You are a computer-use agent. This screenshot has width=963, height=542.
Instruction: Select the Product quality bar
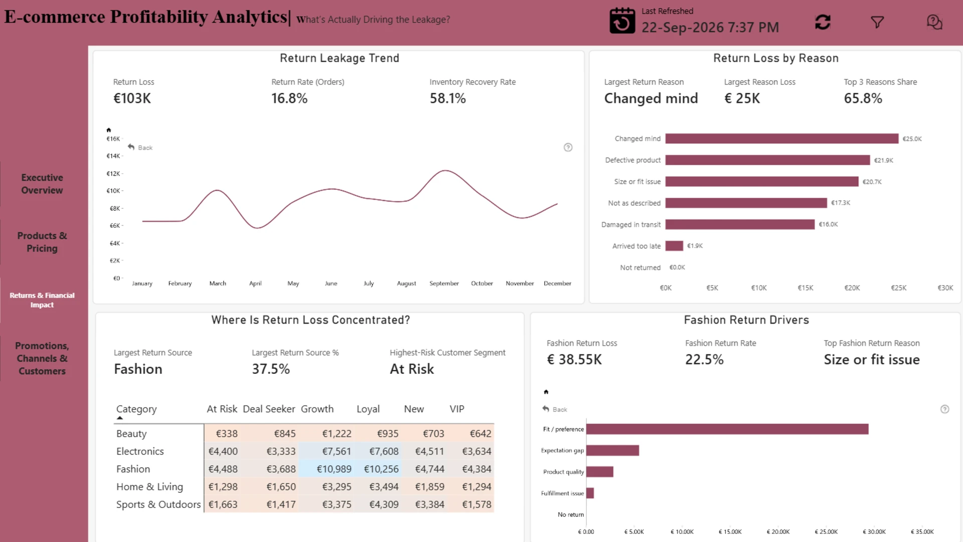coord(600,472)
